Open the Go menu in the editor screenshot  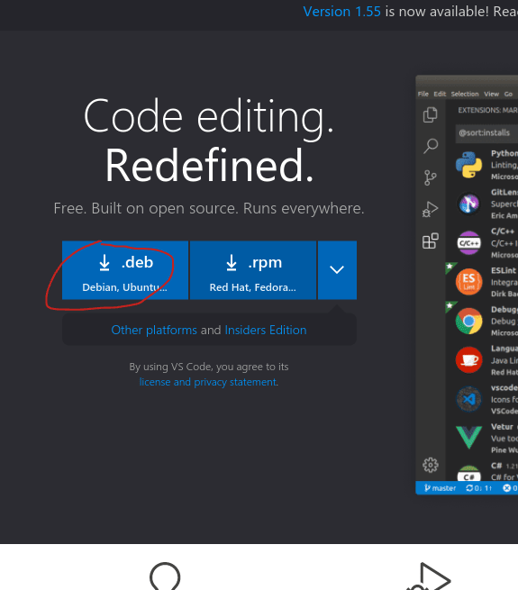508,94
